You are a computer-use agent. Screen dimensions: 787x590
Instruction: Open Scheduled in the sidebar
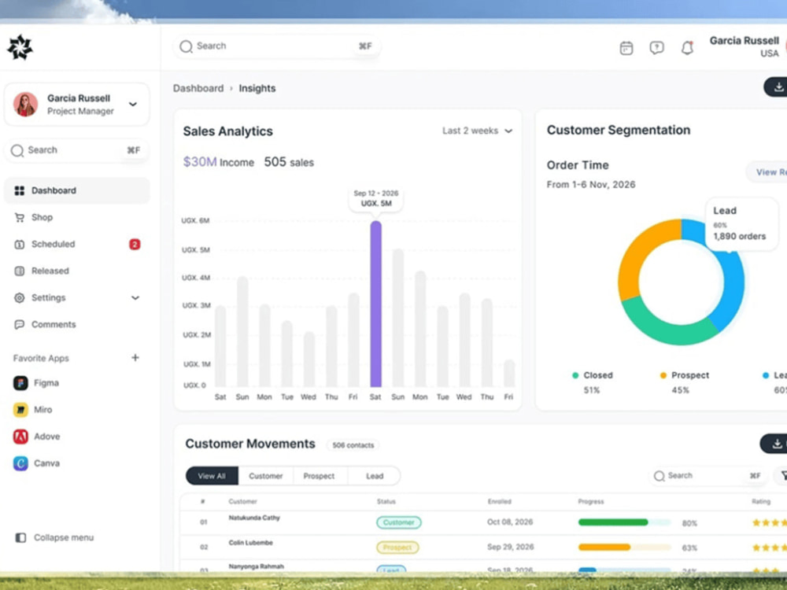(77, 245)
